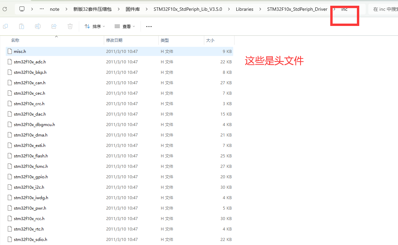398x245 pixels.
Task: Select the misc.h file icon
Action: click(10, 51)
